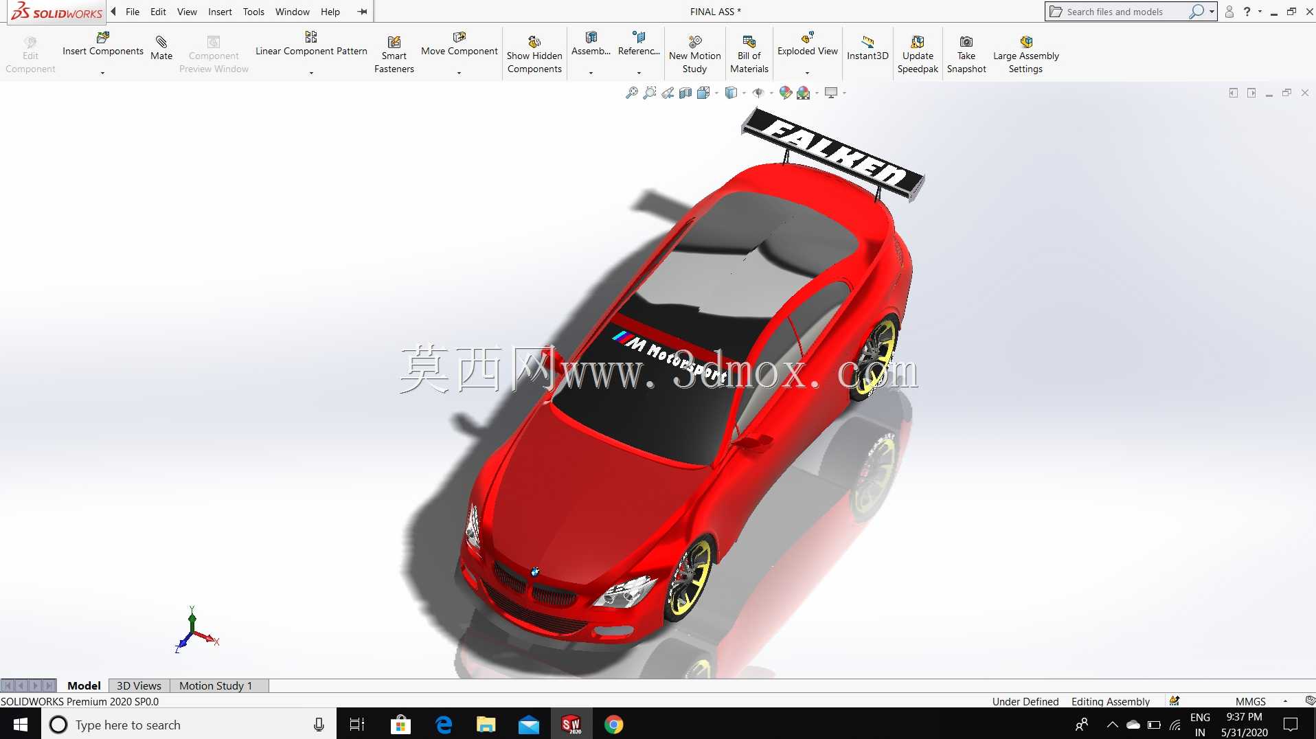Open the Insert menu
This screenshot has width=1316, height=739.
coord(220,12)
